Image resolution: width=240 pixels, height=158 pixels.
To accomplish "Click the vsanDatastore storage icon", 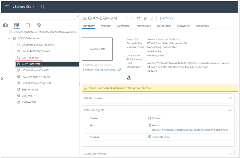I will coord(150,137).
